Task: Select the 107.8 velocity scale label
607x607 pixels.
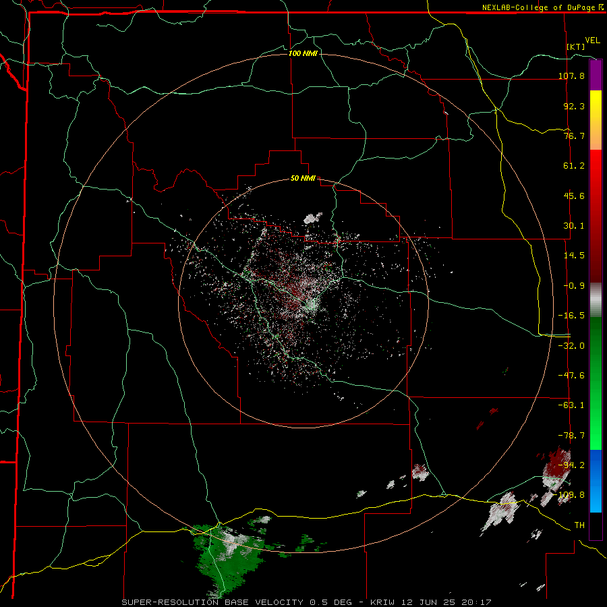Action: (x=571, y=76)
